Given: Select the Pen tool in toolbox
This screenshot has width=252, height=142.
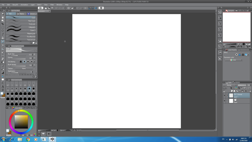Looking at the screenshot, I should click(3, 41).
